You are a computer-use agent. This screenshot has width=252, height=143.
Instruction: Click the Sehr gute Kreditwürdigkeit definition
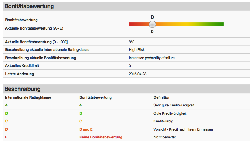pos(174,105)
